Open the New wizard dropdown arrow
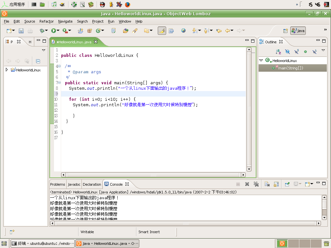This screenshot has height=248, width=331. tap(14, 31)
